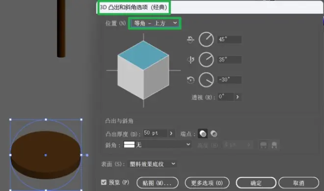Click the 35° Y rotation field

(x=229, y=60)
